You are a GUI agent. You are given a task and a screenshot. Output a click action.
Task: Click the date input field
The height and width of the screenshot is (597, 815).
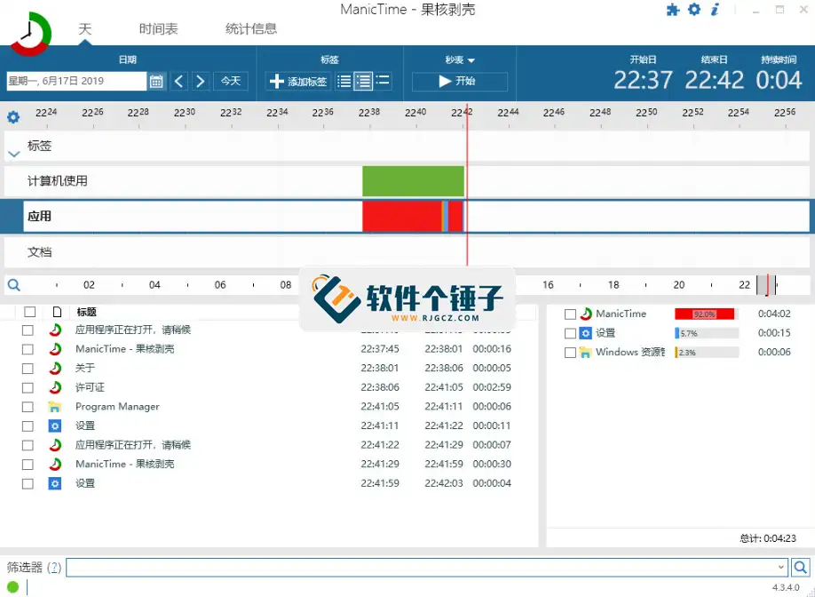pos(75,81)
